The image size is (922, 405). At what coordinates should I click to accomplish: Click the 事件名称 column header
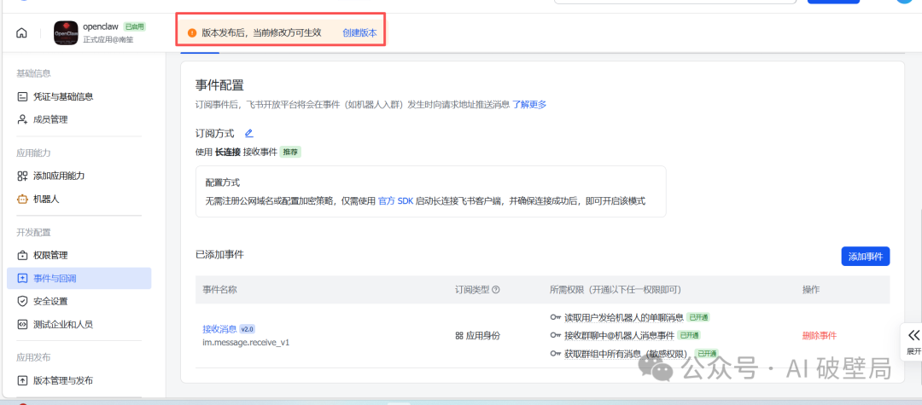click(x=220, y=289)
